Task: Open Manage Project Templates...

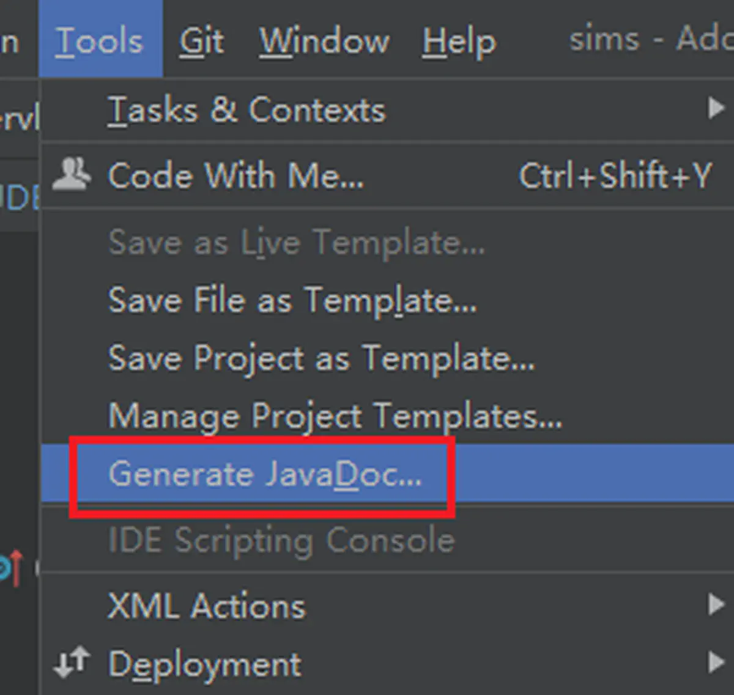Action: coord(388,416)
